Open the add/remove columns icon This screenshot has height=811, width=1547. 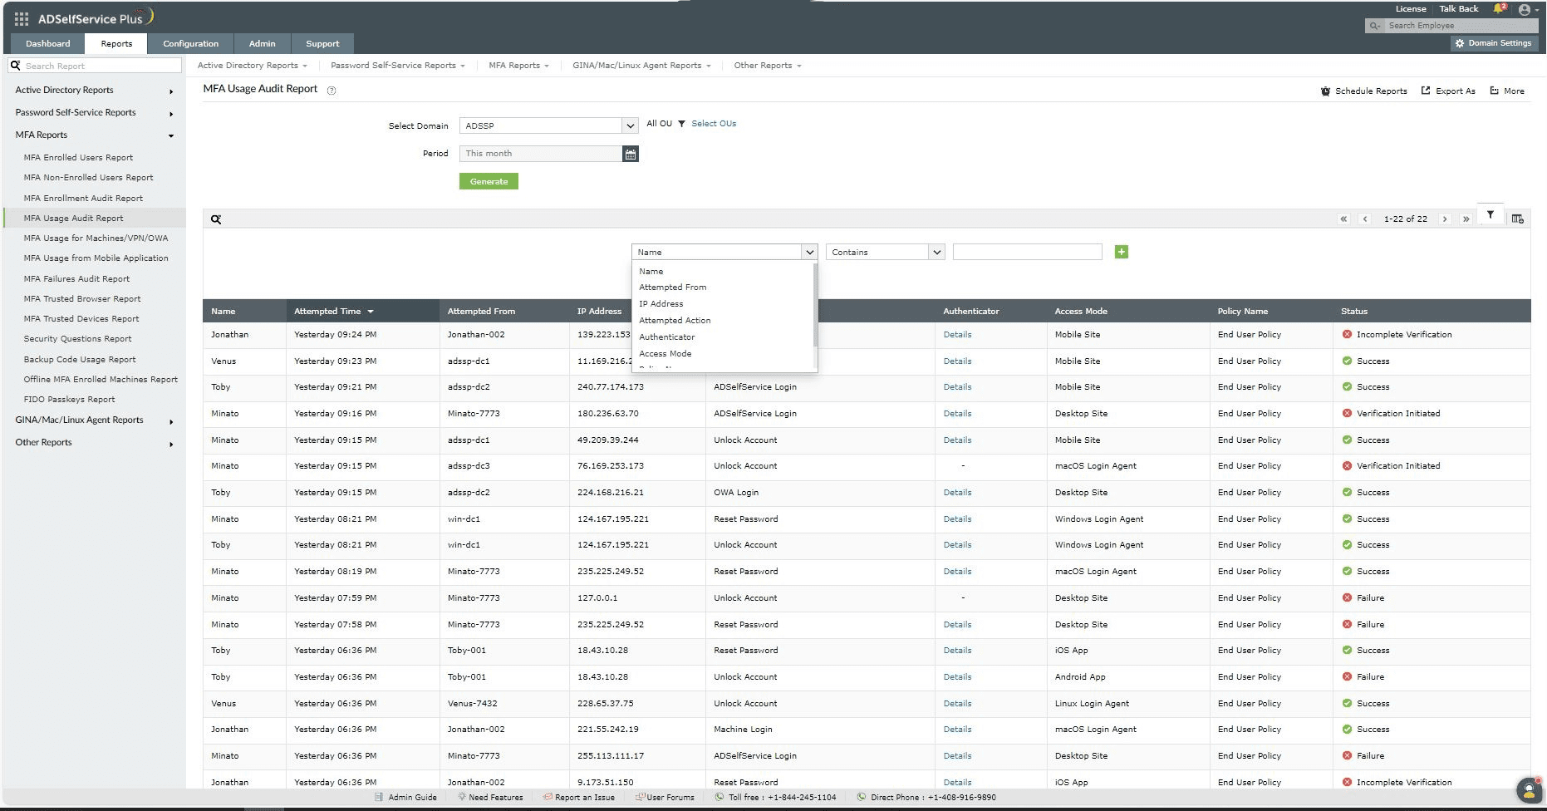1517,219
